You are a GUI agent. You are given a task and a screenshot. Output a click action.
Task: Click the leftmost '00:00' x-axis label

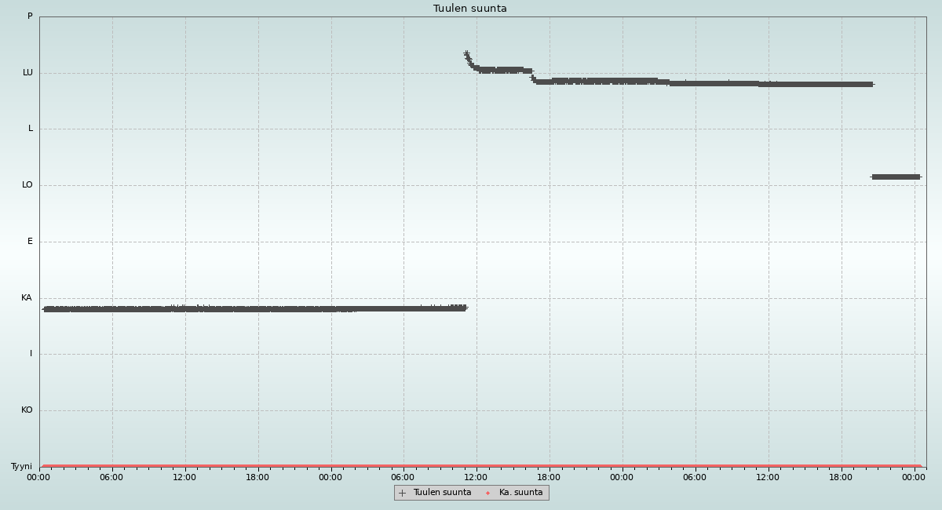38,477
